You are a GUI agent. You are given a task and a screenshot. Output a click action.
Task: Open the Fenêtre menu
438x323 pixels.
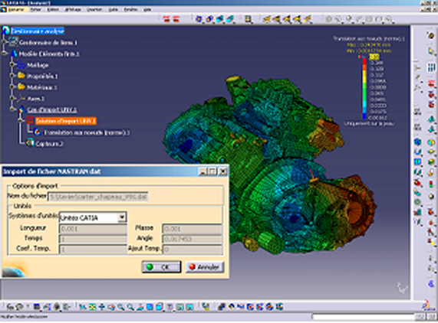tap(130, 9)
